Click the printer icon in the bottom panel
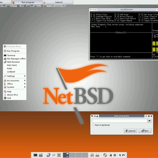The width and height of the screenshot is (158, 158). pyautogui.click(x=97, y=155)
